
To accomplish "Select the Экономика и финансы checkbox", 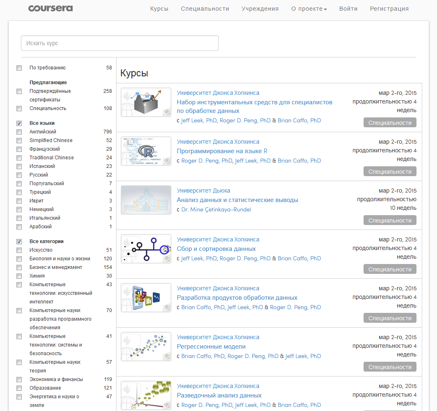I will click(x=19, y=380).
